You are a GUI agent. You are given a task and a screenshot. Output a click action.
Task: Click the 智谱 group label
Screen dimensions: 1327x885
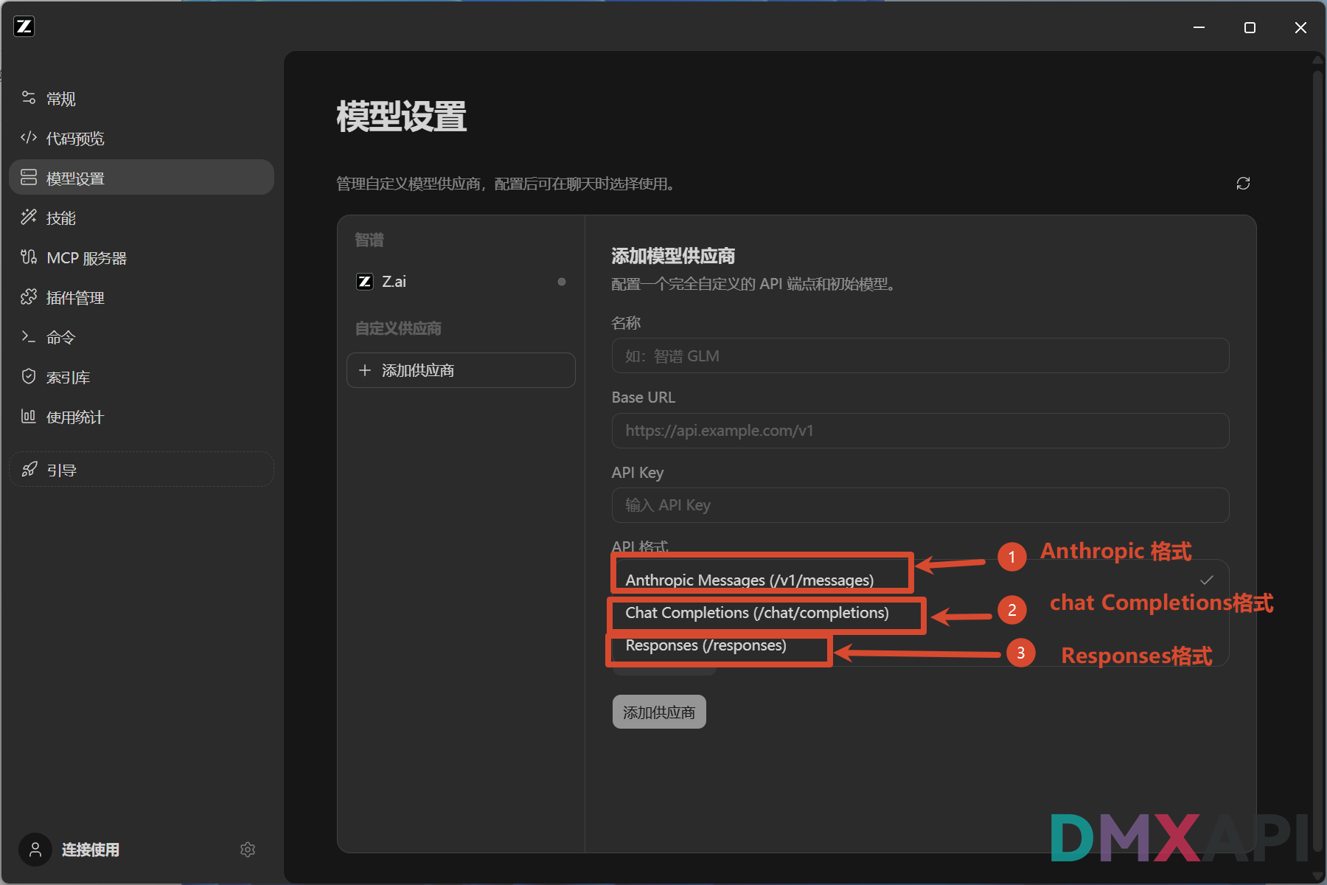click(369, 240)
